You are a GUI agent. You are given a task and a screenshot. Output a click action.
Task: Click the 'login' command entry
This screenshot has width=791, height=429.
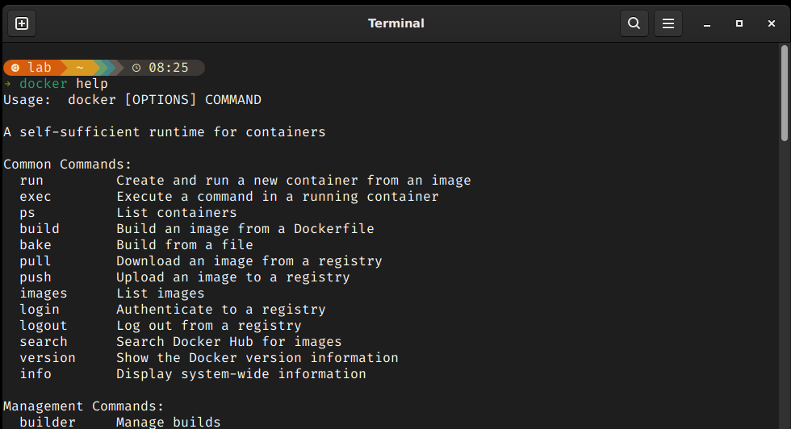[x=40, y=310]
